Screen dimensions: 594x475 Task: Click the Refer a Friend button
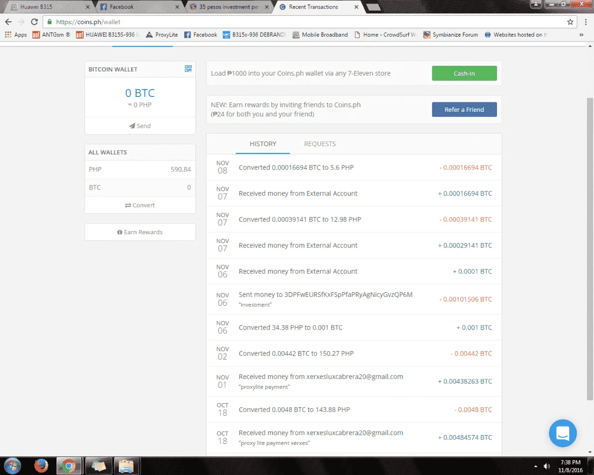(464, 109)
